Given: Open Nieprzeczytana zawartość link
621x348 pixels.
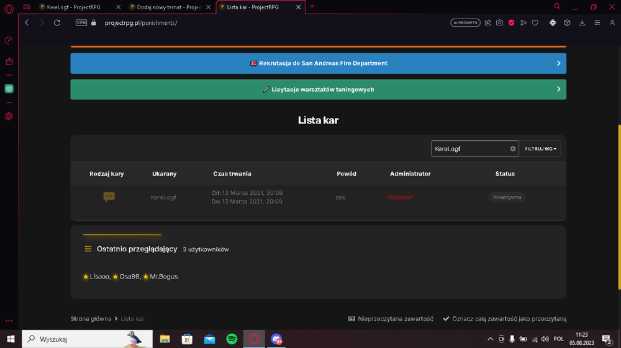Looking at the screenshot, I should point(391,319).
